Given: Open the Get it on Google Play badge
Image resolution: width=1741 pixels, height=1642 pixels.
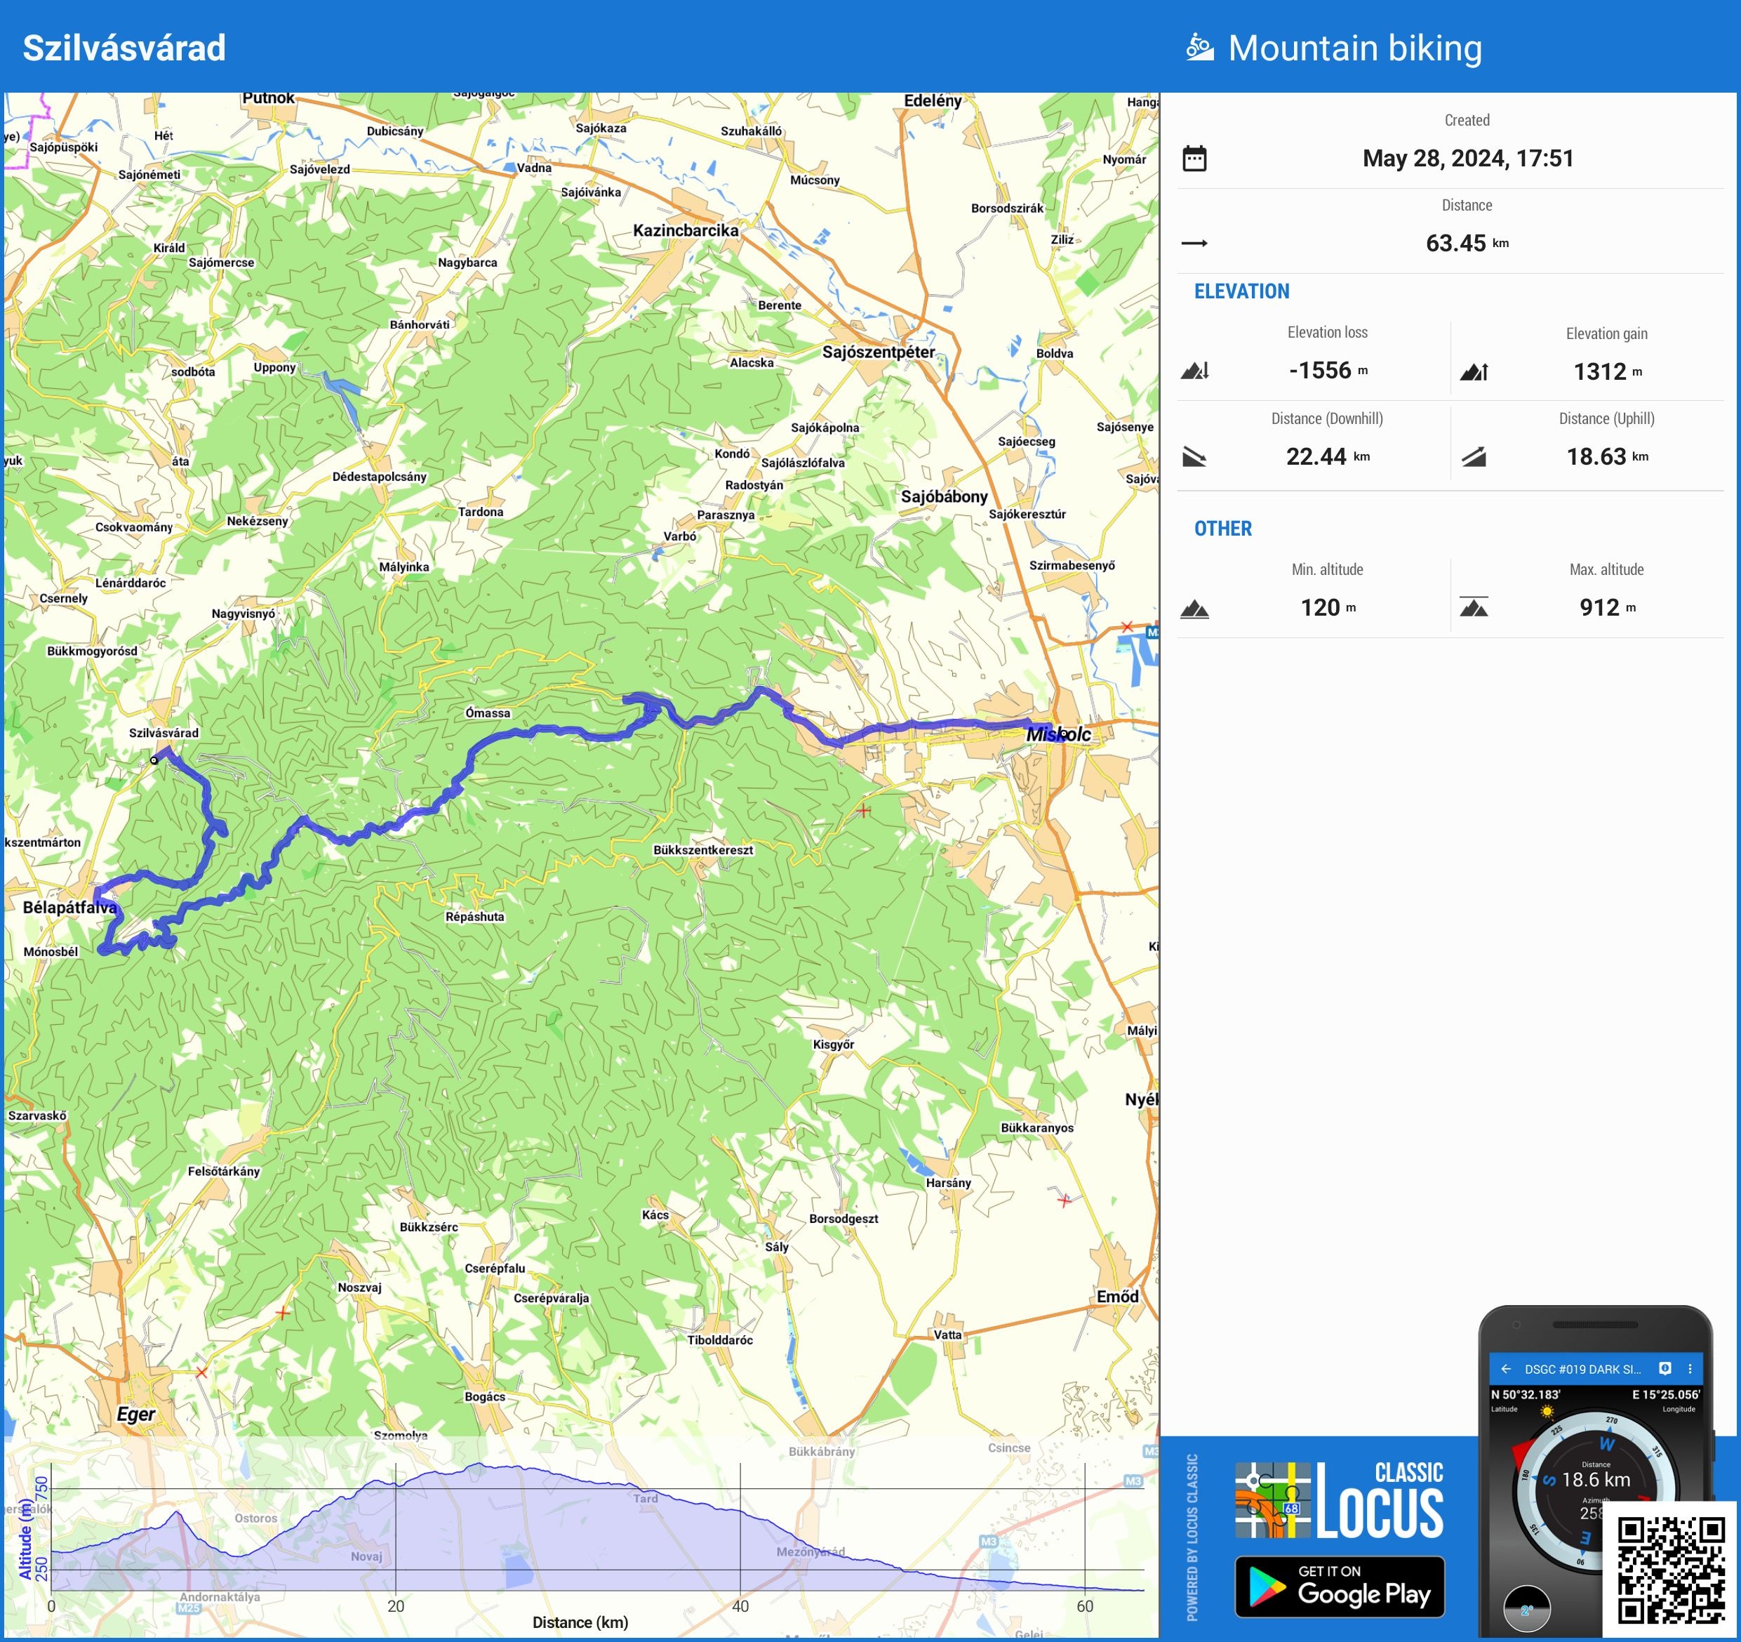Looking at the screenshot, I should (x=1339, y=1587).
